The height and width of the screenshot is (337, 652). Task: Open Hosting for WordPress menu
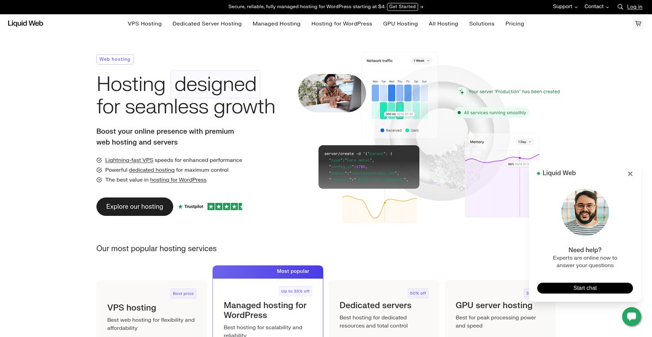pos(342,24)
